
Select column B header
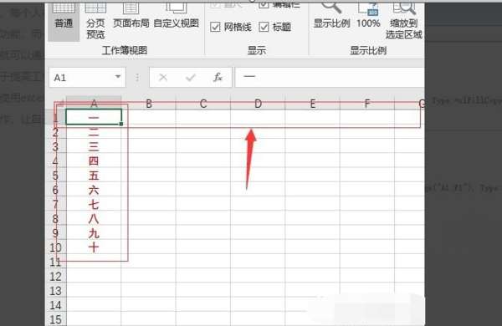coord(149,103)
